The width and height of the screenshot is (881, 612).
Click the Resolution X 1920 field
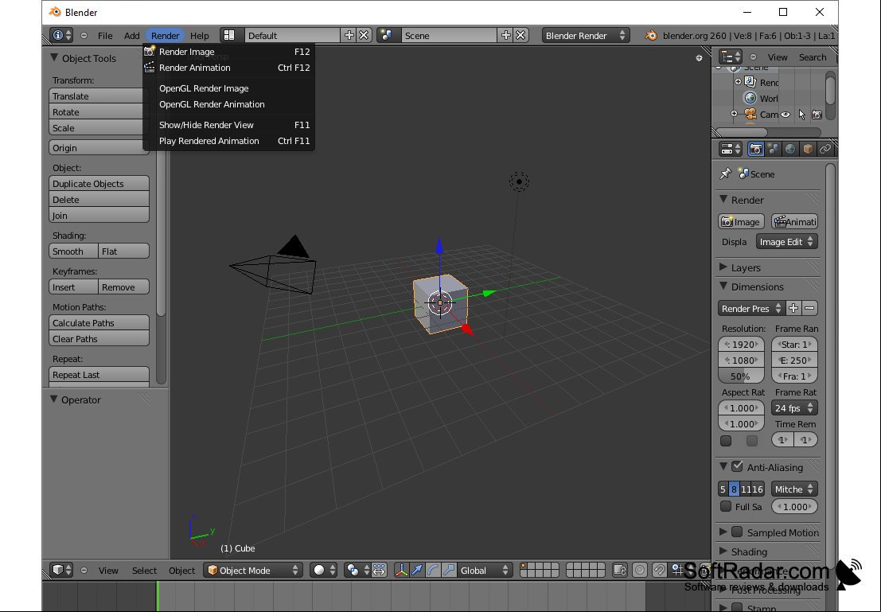[741, 344]
